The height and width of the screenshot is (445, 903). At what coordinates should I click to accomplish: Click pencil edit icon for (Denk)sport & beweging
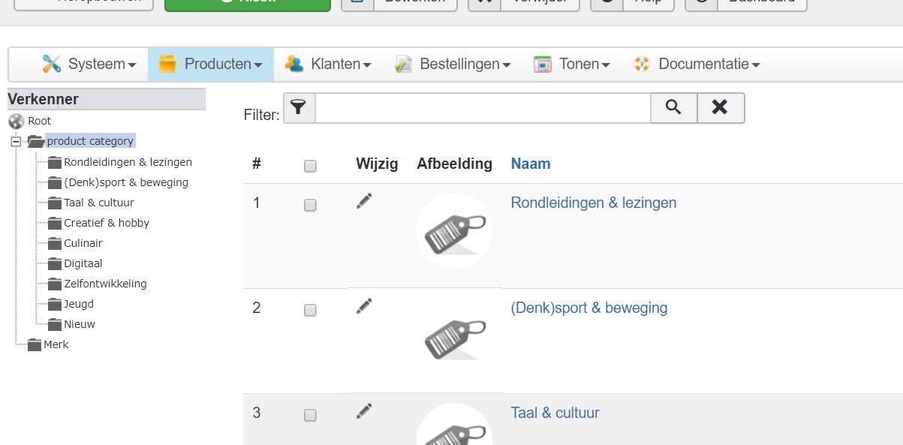coord(364,306)
